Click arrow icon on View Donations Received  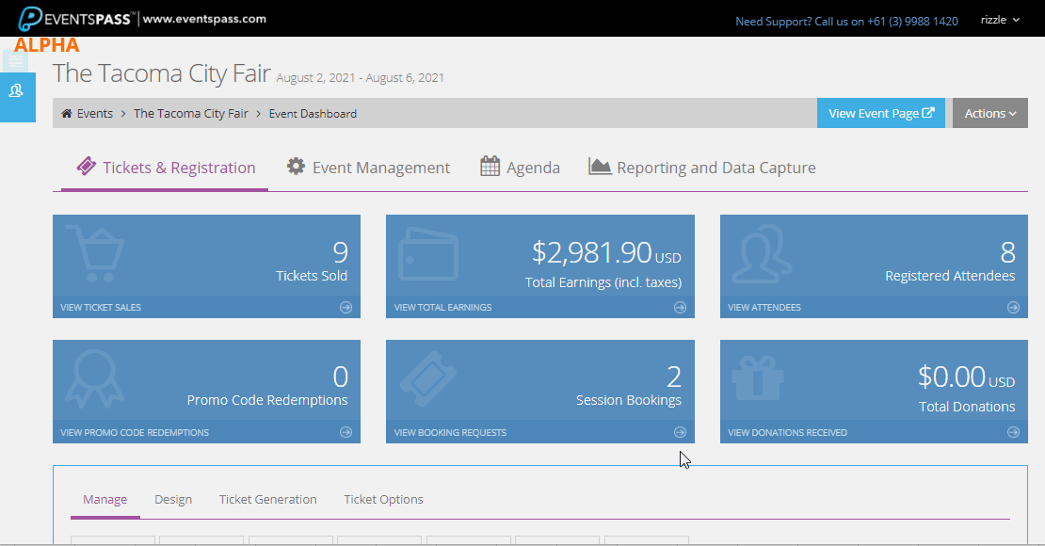tap(1013, 432)
